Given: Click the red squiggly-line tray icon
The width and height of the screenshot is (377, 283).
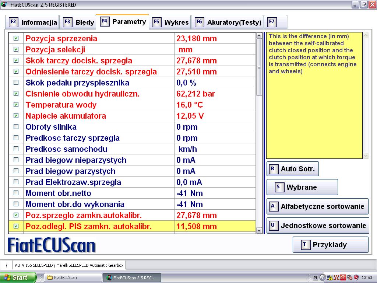Looking at the screenshot, I should 337,278.
